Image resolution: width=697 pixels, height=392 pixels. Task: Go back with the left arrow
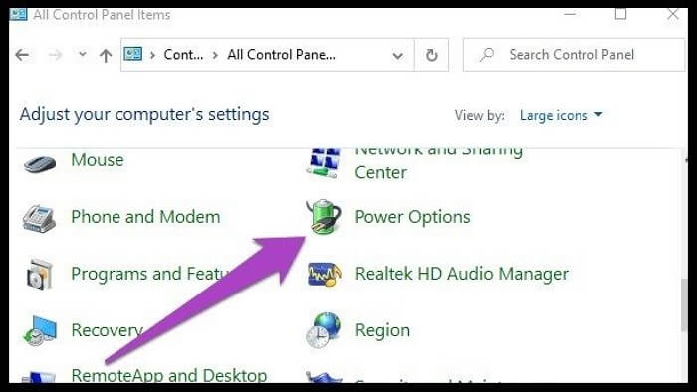coord(22,55)
